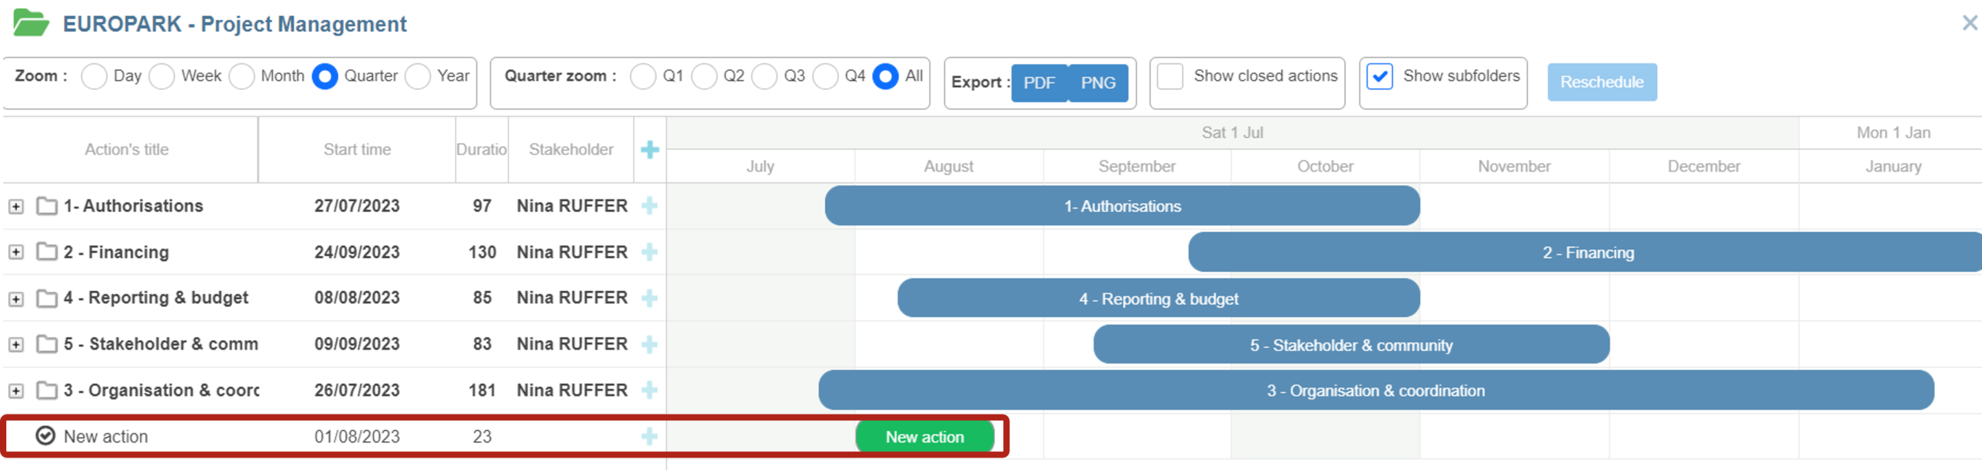Image resolution: width=1982 pixels, height=470 pixels.
Task: Click the checkmark circle icon beside New action
Action: [x=45, y=436]
